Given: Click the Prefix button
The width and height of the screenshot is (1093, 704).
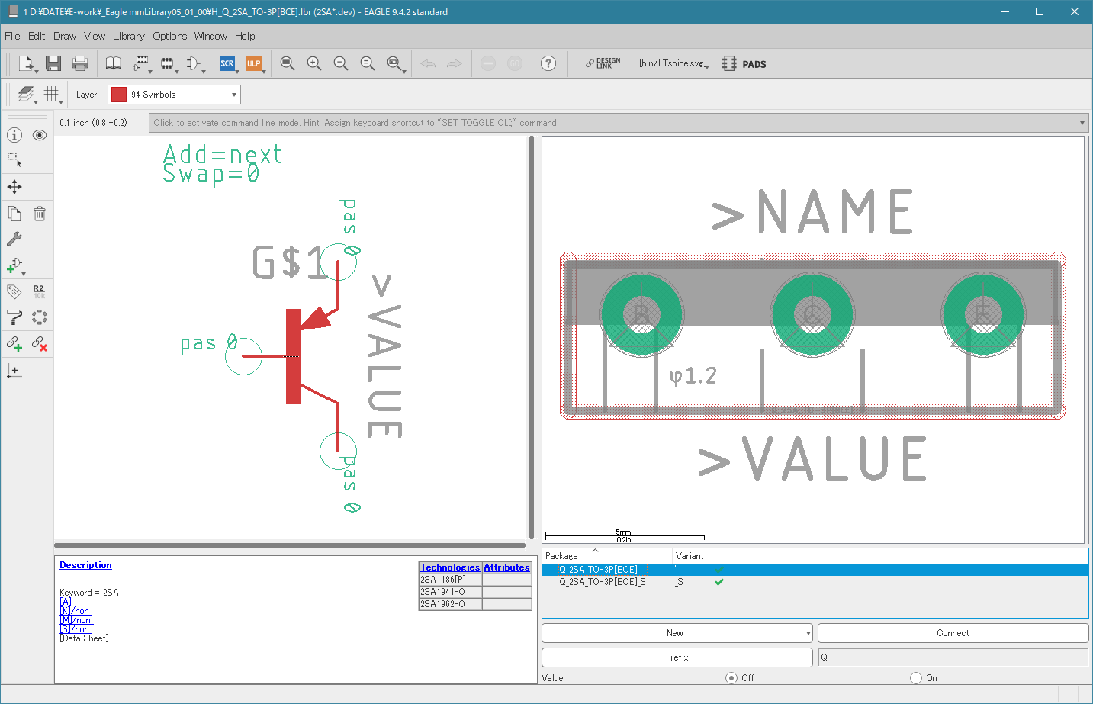Looking at the screenshot, I should (x=677, y=657).
